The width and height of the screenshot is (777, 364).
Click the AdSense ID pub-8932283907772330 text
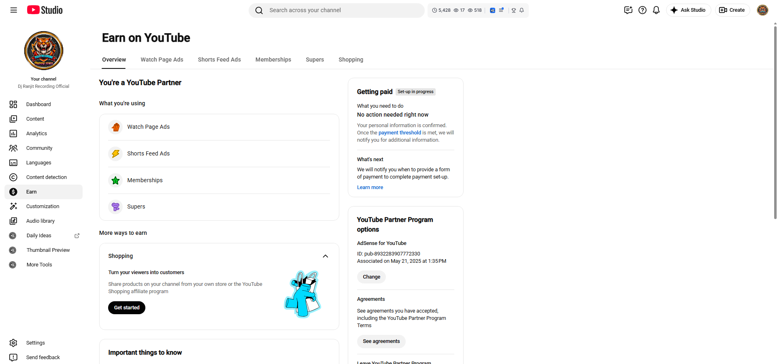389,254
